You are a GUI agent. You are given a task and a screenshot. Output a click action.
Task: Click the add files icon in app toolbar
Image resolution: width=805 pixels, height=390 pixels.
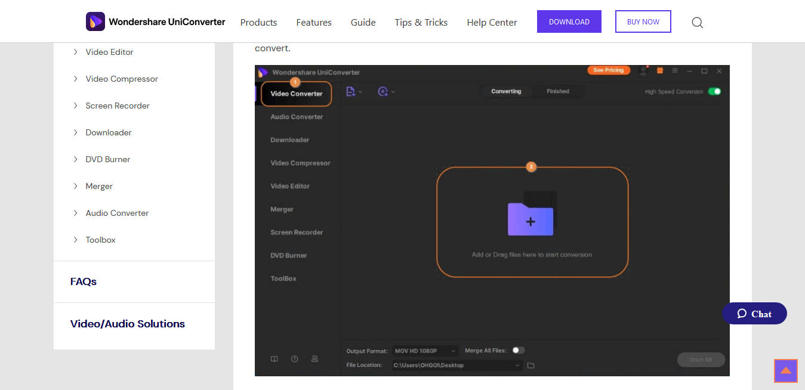350,91
